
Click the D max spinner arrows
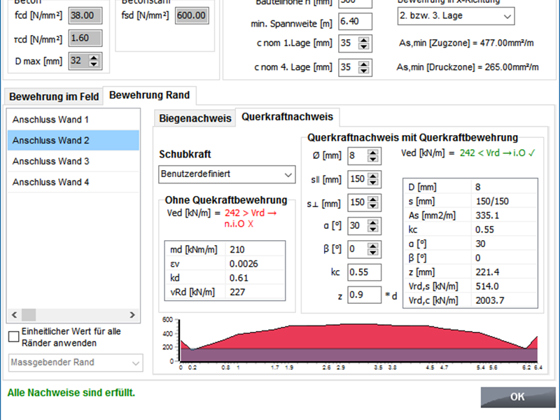[94, 61]
